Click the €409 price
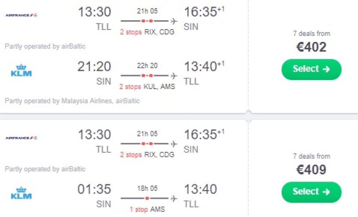 pyautogui.click(x=311, y=170)
